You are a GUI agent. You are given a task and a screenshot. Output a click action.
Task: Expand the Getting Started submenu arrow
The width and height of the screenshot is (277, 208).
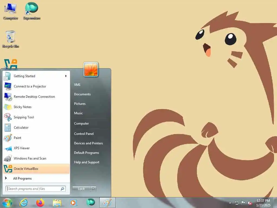click(x=66, y=76)
